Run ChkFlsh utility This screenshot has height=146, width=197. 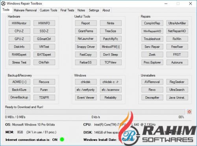point(44,62)
